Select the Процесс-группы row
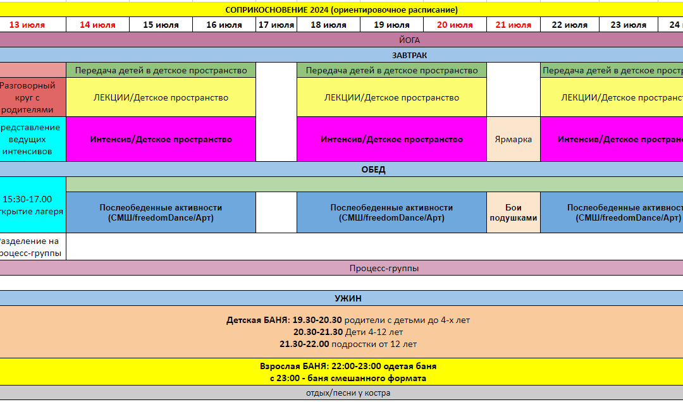Viewport: 683px width, 402px height. (341, 268)
